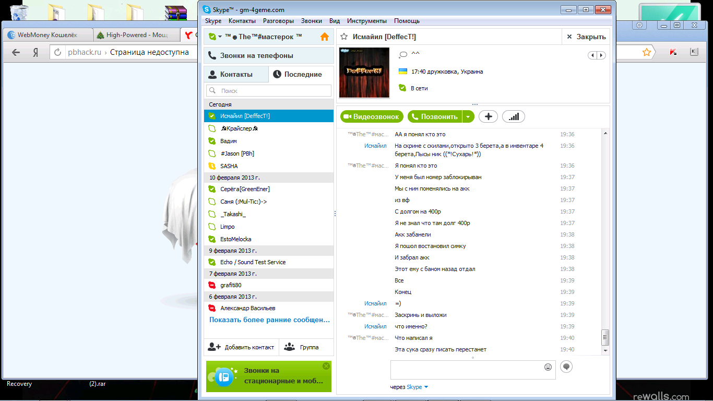Open the Вид menu
This screenshot has width=713, height=401.
(x=335, y=21)
